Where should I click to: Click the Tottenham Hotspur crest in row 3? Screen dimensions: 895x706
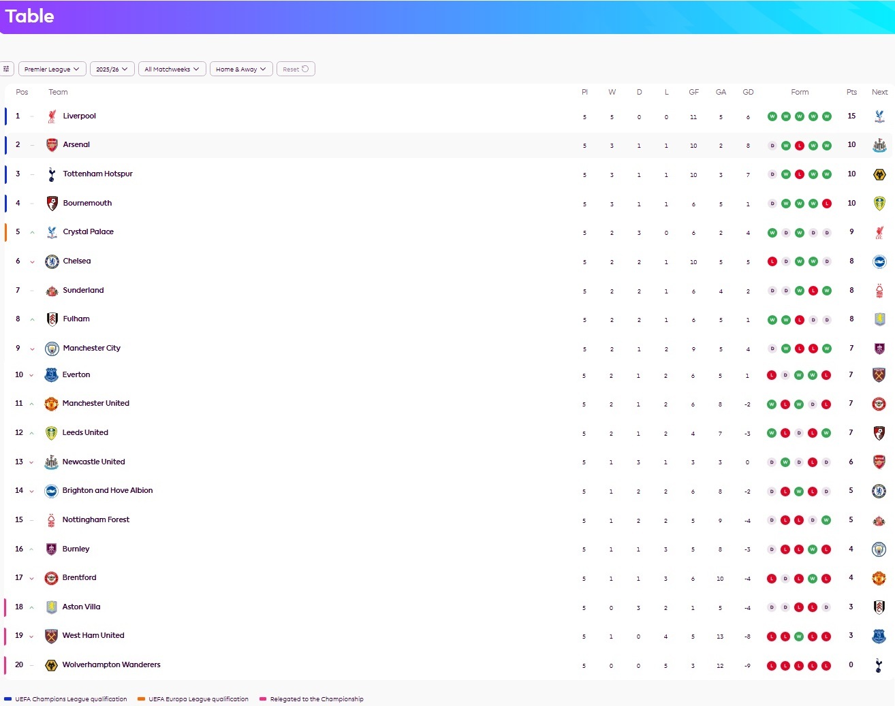[52, 174]
